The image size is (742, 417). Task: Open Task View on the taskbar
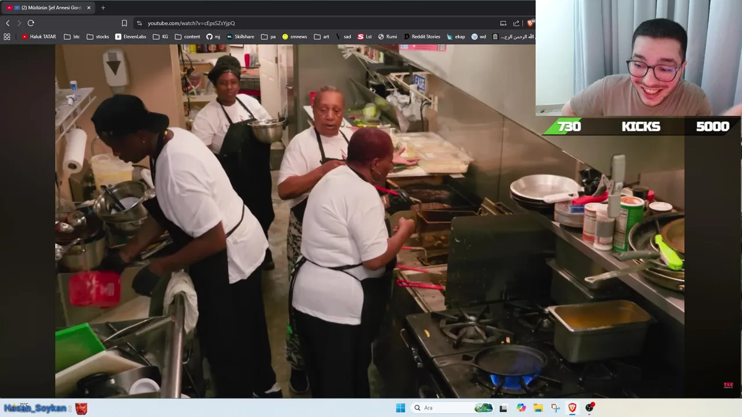point(503,408)
